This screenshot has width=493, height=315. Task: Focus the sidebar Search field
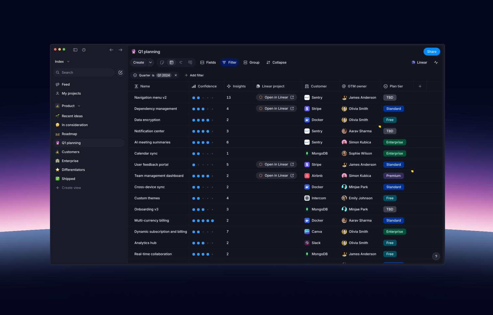click(x=84, y=73)
